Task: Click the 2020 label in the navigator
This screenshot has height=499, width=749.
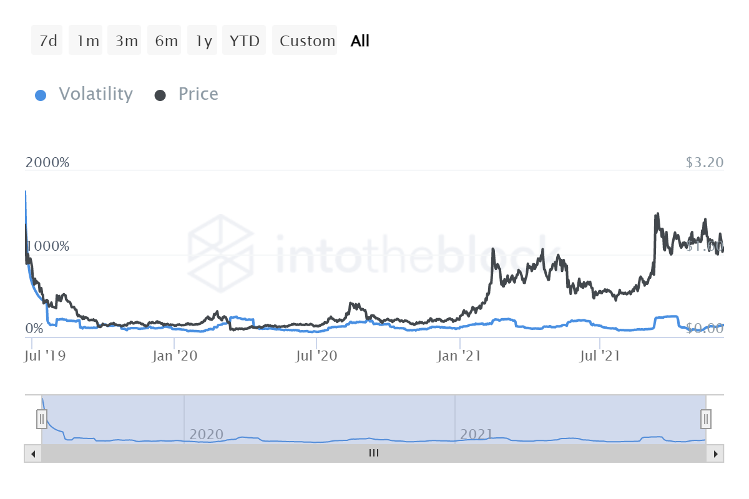Action: tap(206, 434)
